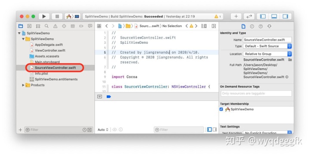
Task: Show the Source Control navigator tab
Action: click(x=29, y=26)
